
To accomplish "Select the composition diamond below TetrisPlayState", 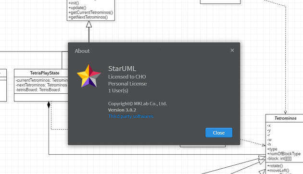I will [49, 105].
